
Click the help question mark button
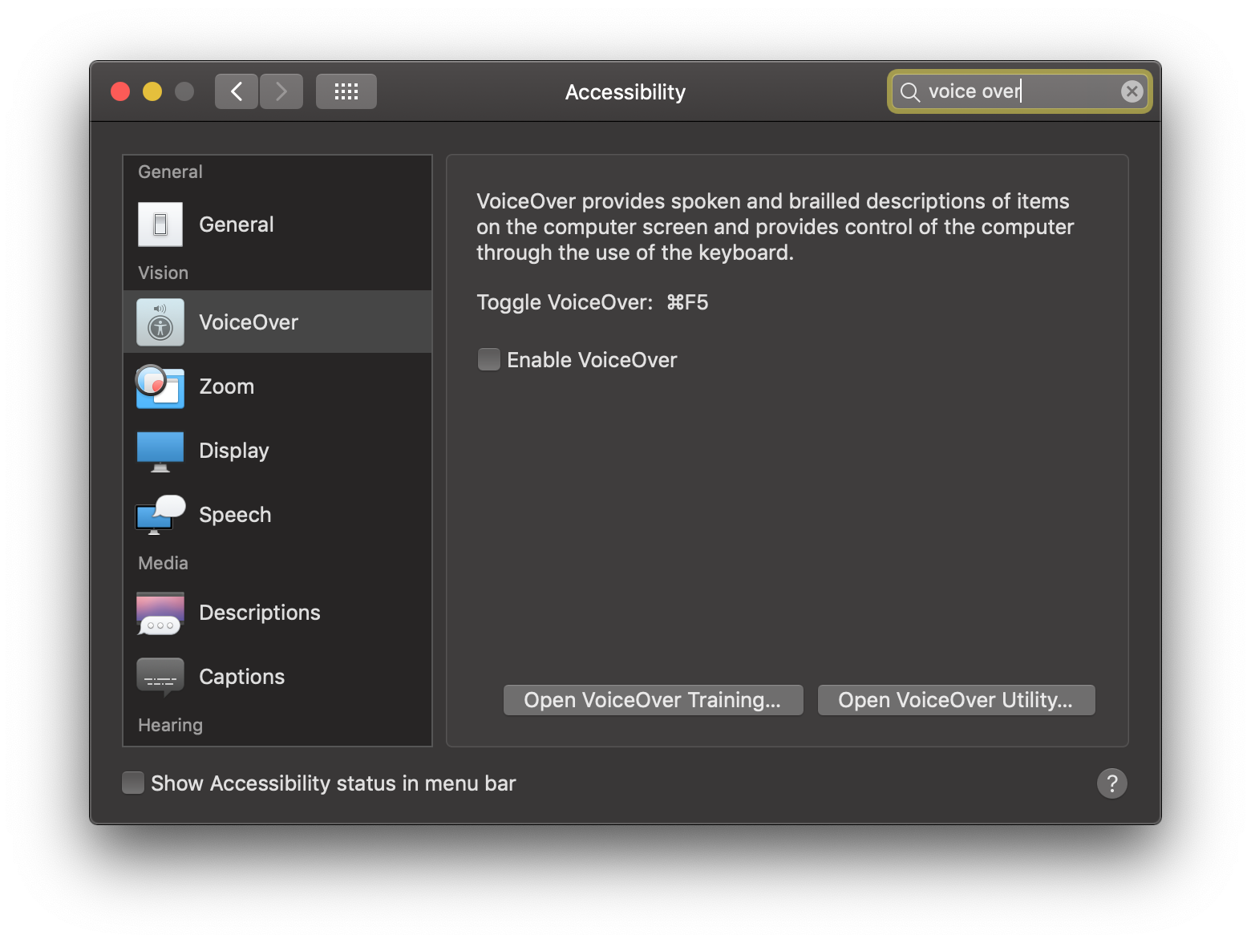[x=1112, y=783]
